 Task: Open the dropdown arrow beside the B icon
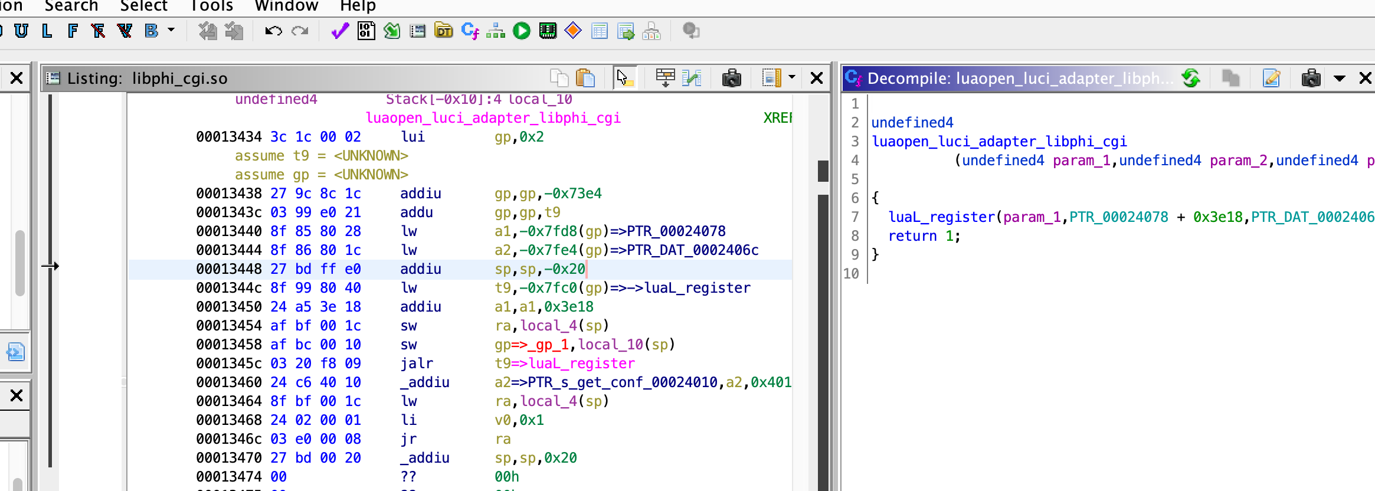(x=171, y=30)
